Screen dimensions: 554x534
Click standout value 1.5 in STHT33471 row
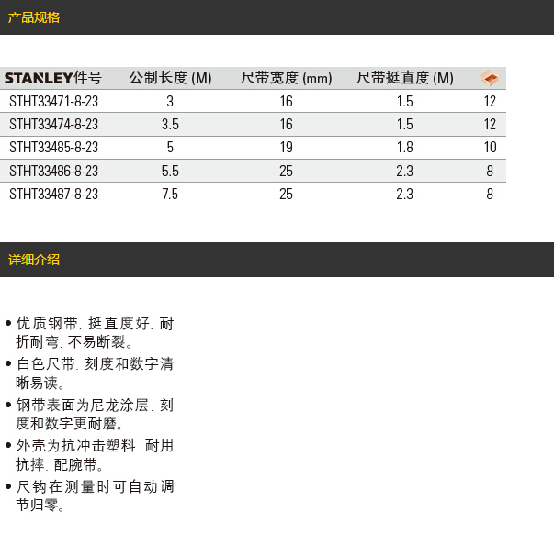(x=405, y=101)
